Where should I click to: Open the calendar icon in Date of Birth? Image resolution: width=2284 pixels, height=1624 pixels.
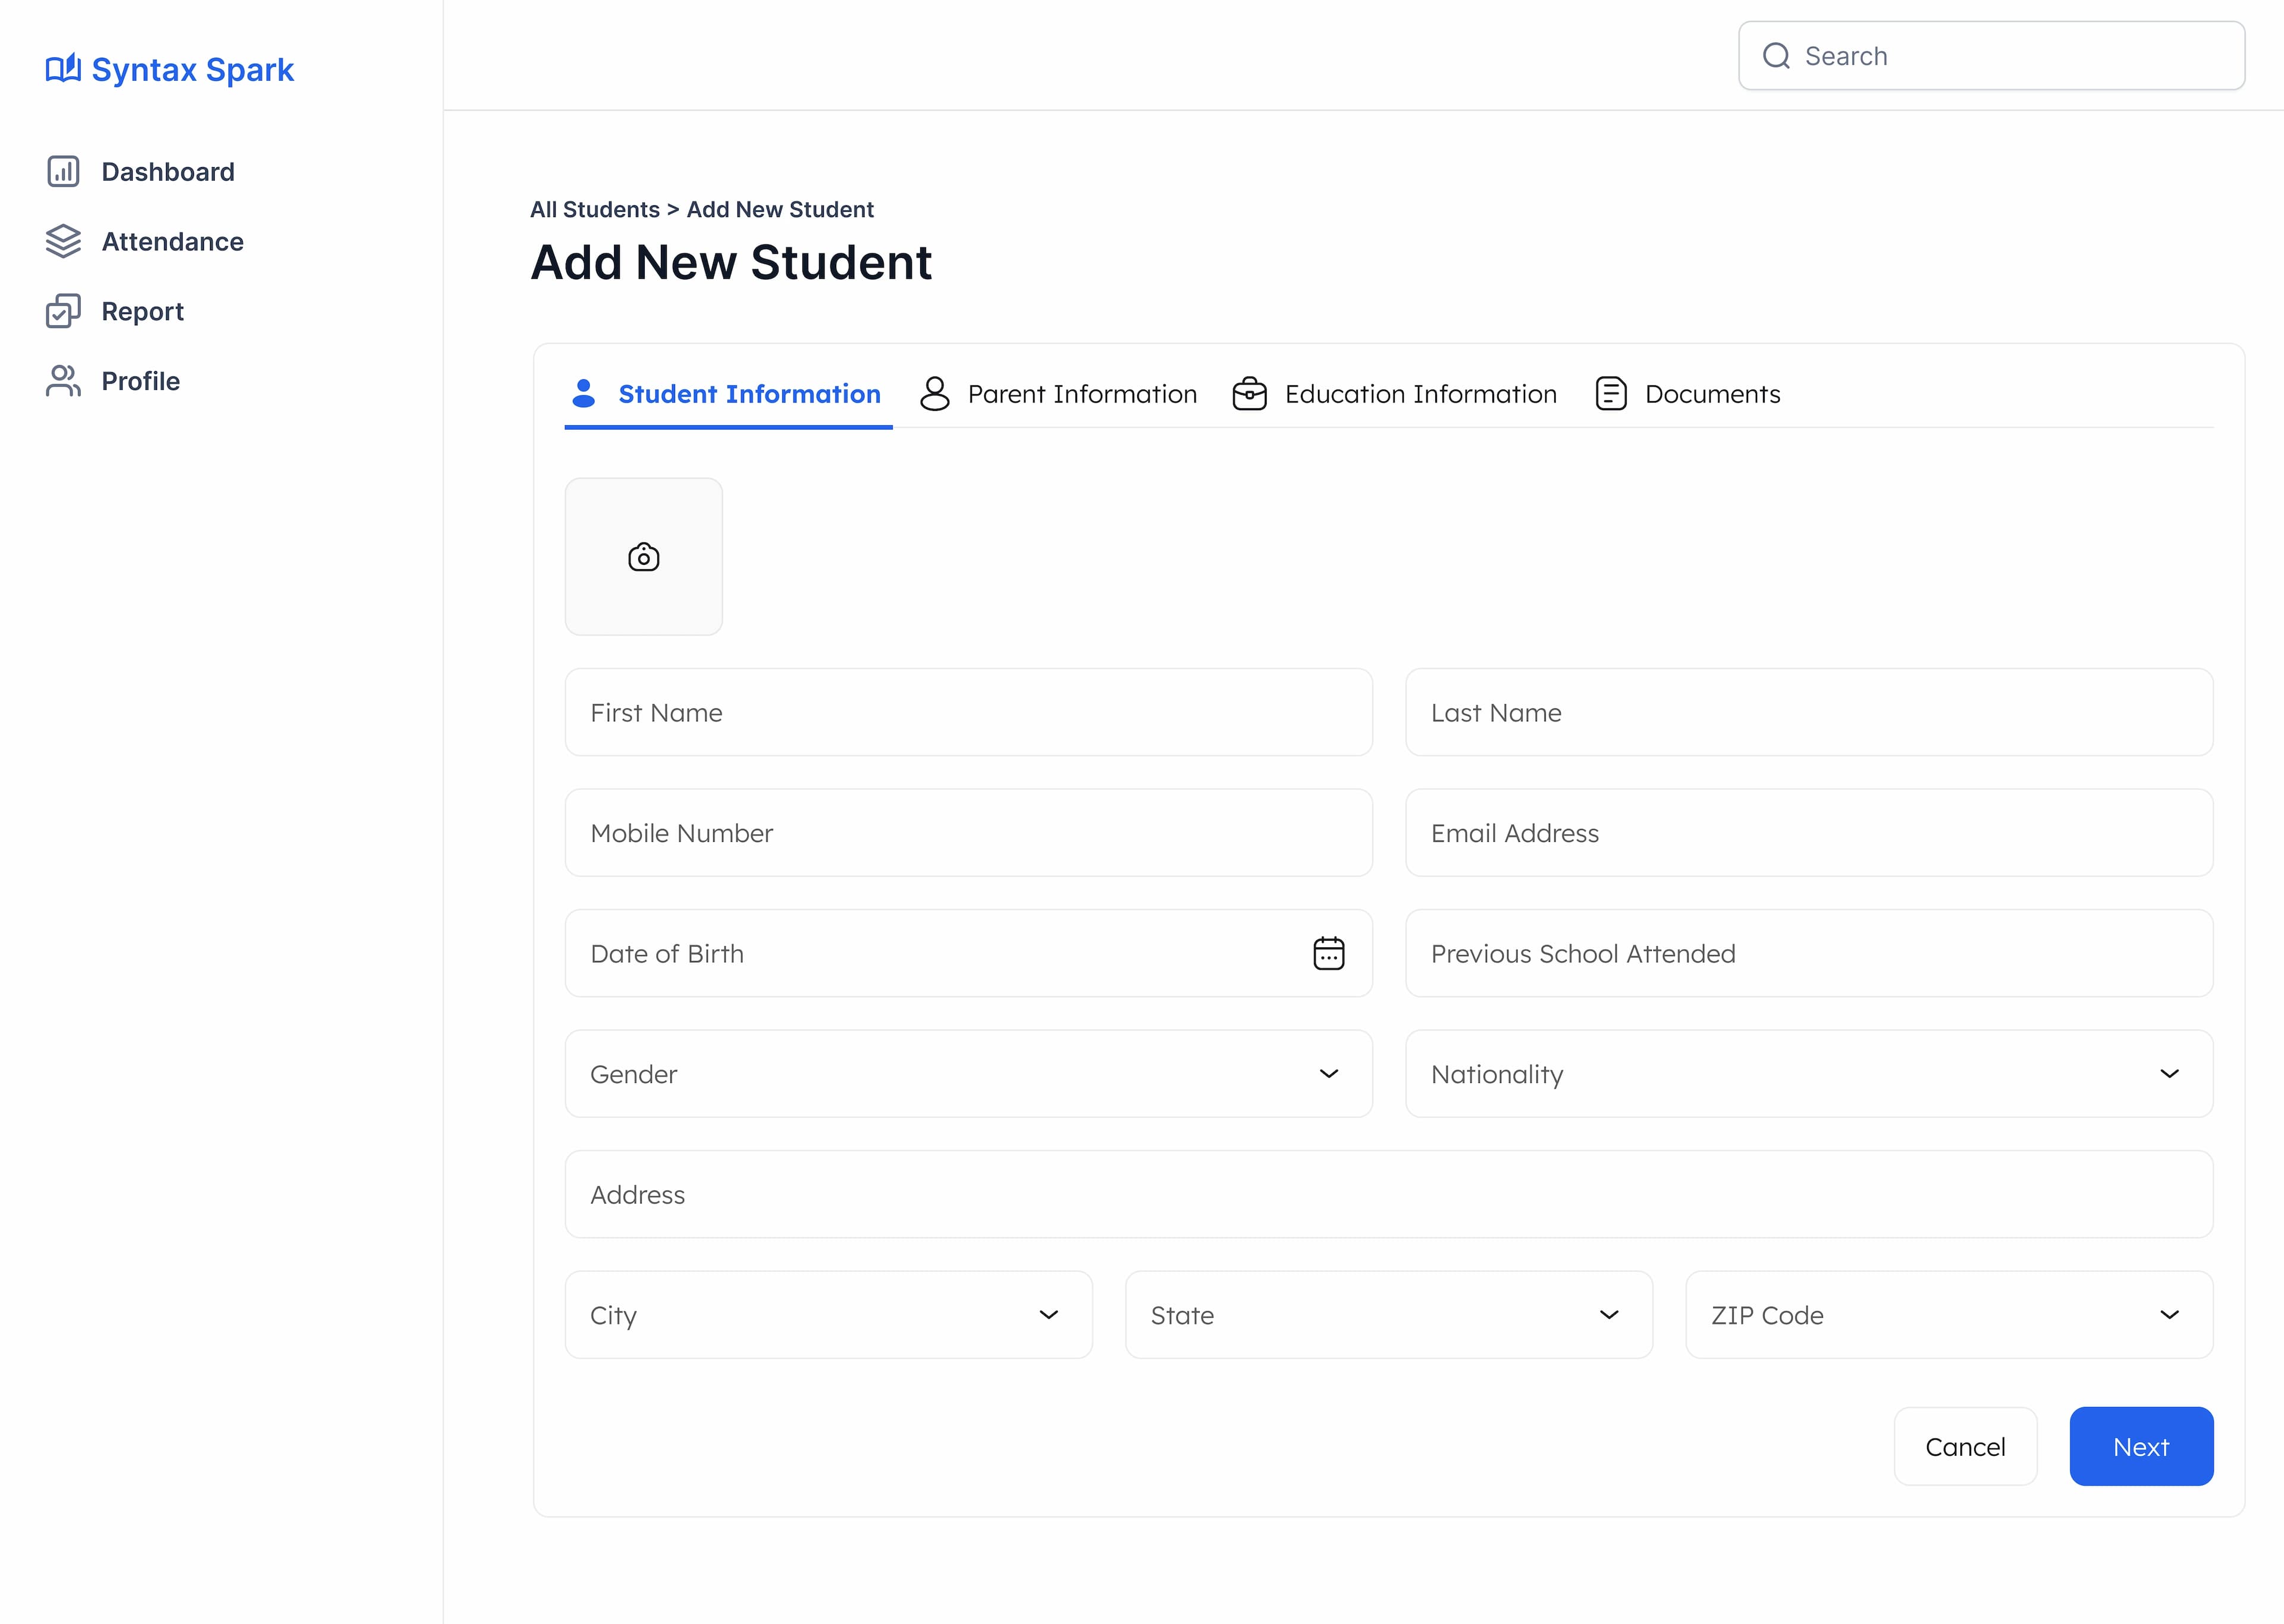coord(1328,953)
